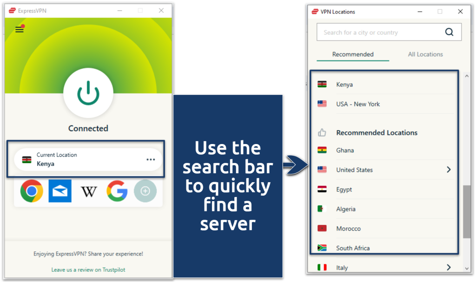Click the VPN Locations title bar logo
The image size is (476, 282).
(x=315, y=12)
